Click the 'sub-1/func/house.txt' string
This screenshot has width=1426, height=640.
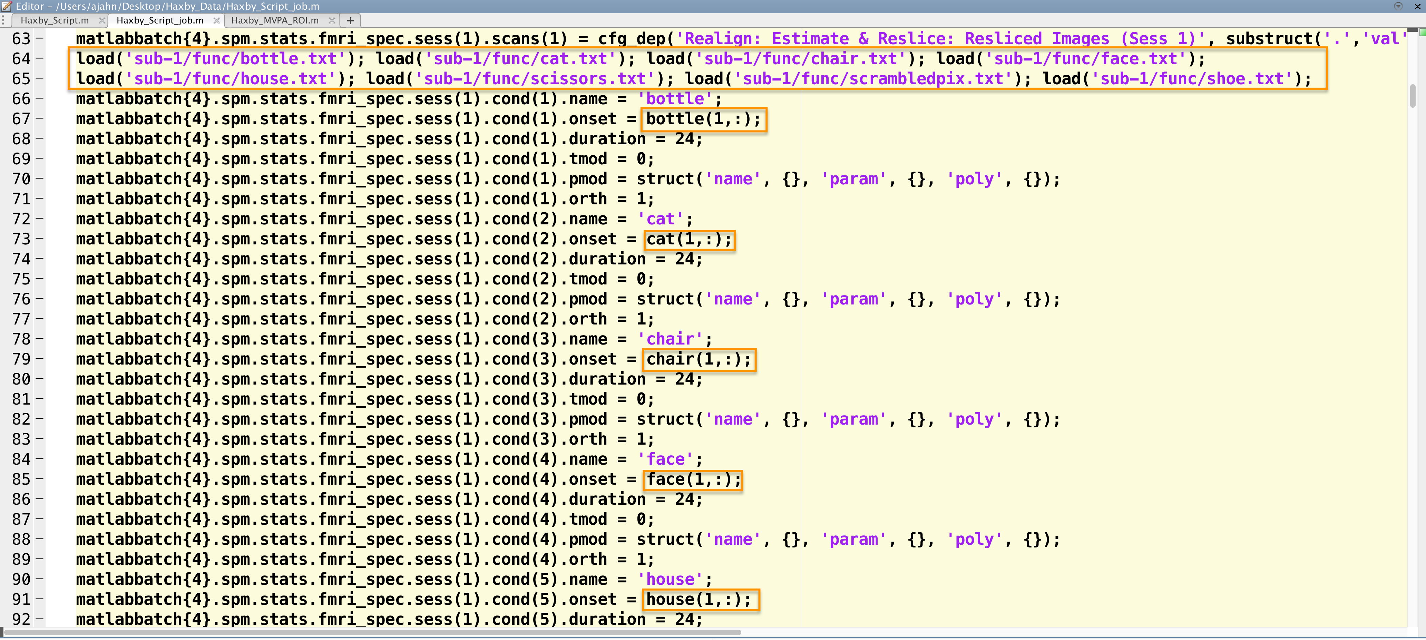230,79
